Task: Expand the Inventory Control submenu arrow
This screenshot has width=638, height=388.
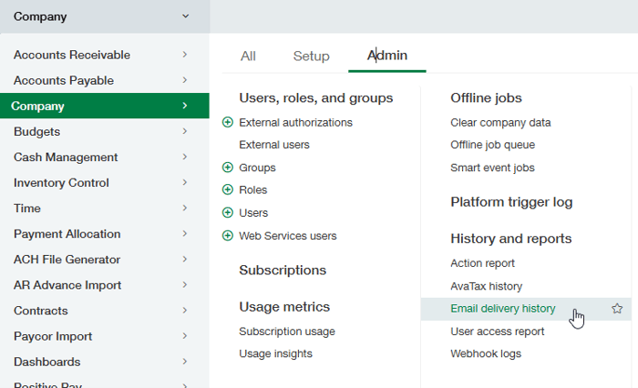Action: (x=185, y=182)
